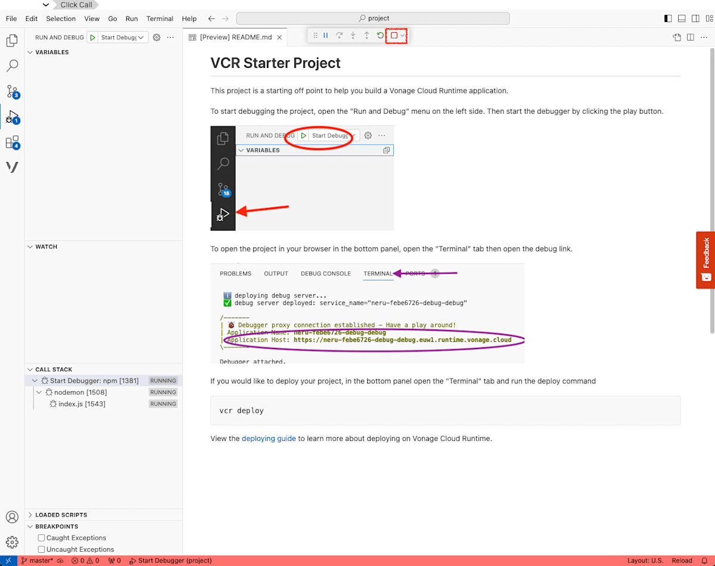Screen dimensions: 715x566
Task: Open notifications bell in status bar
Action: (705, 561)
